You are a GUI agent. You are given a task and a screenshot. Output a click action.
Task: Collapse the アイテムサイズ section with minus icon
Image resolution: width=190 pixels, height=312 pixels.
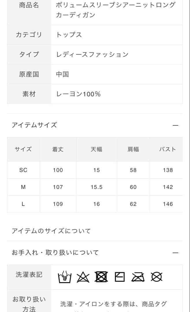coord(175,125)
